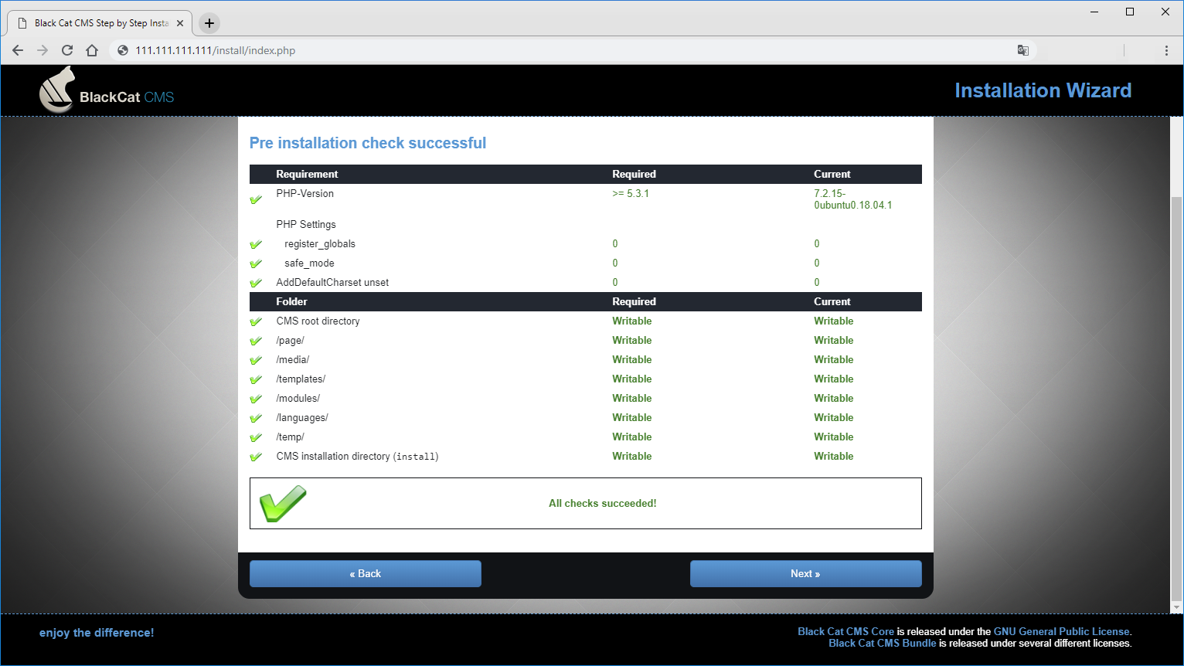Image resolution: width=1184 pixels, height=666 pixels.
Task: Open the GNU General Public License link
Action: coord(1061,631)
